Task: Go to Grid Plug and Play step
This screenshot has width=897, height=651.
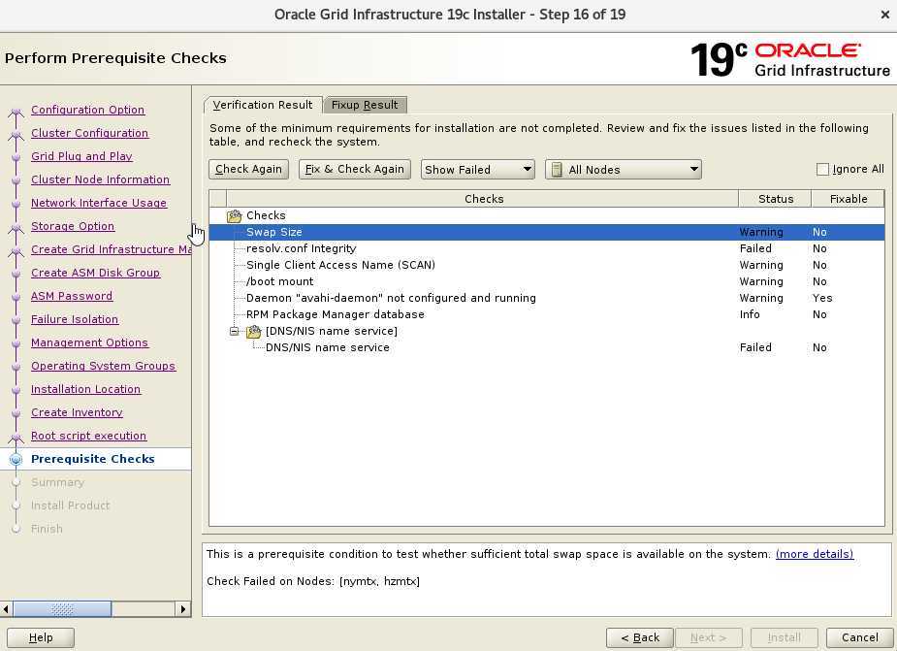Action: [81, 156]
